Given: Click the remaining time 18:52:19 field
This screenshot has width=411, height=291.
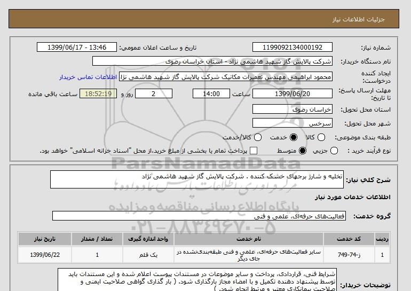Looking at the screenshot, I should 98,94.
